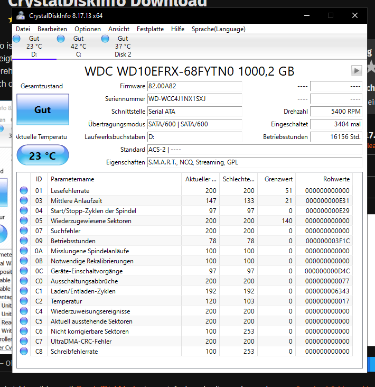Viewport: 375px width, 387px height.
Task: Click the Parametername column header
Action: click(x=114, y=179)
